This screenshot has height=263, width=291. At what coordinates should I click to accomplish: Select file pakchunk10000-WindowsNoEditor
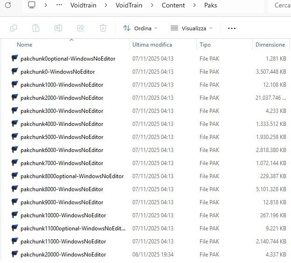click(x=63, y=215)
